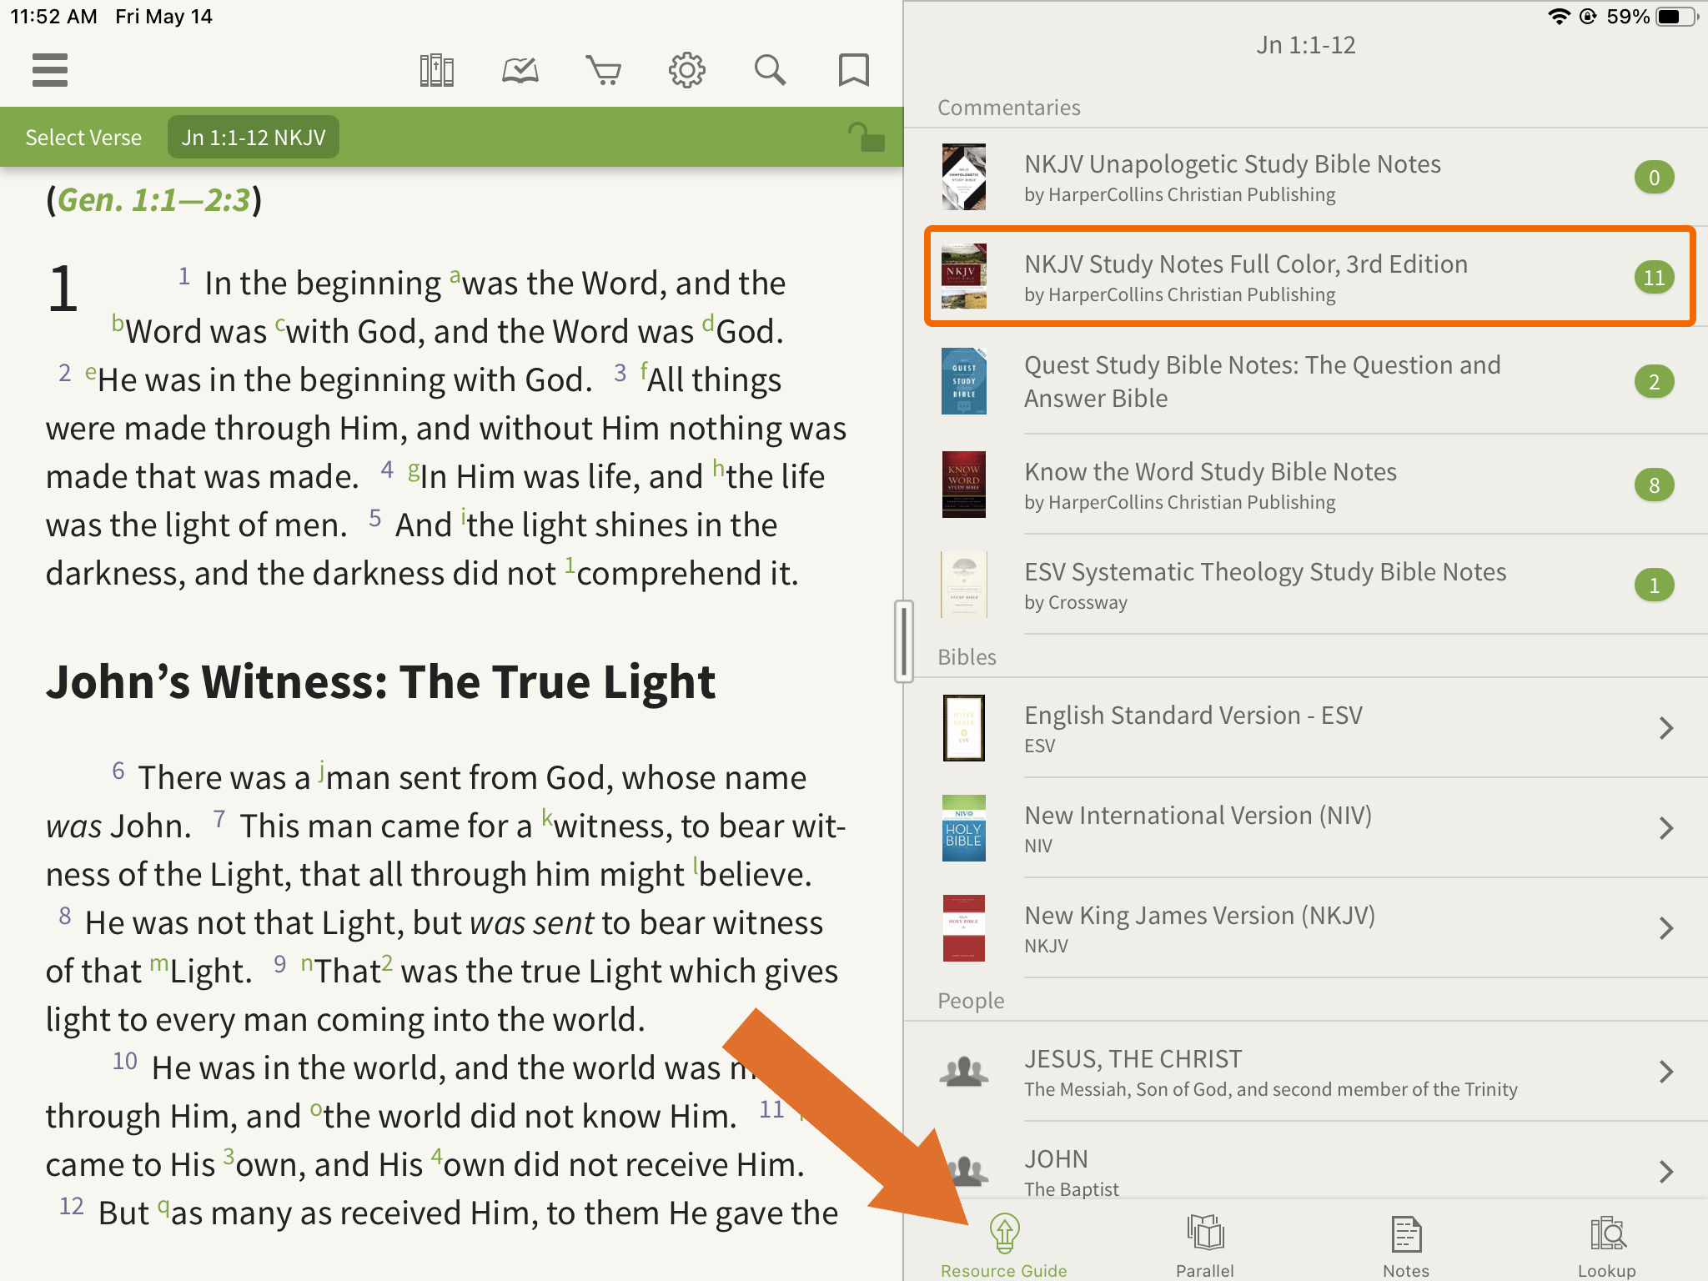Open JESUS, THE CHRIST people entry

point(1306,1072)
